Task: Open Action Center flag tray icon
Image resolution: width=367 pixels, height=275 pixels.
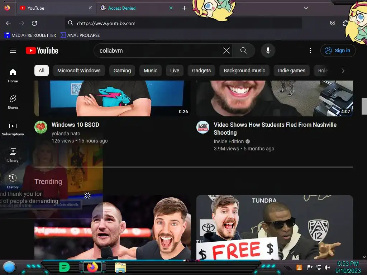Action: coord(310,267)
